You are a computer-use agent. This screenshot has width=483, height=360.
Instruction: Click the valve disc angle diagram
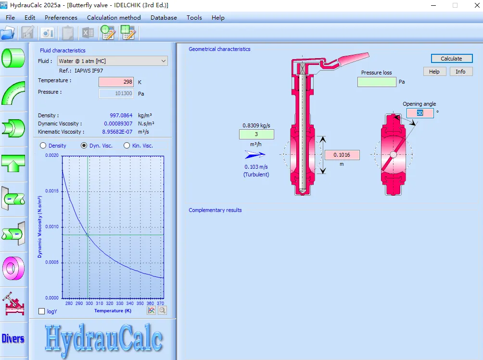(394, 154)
